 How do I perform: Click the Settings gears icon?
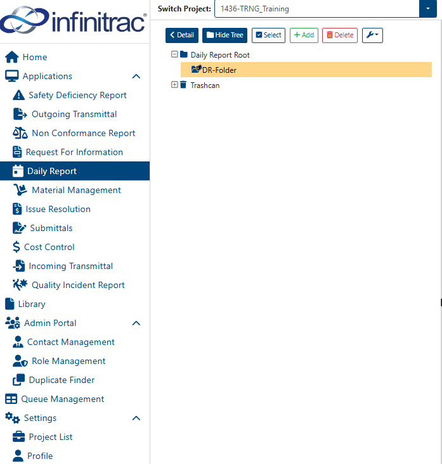[13, 418]
